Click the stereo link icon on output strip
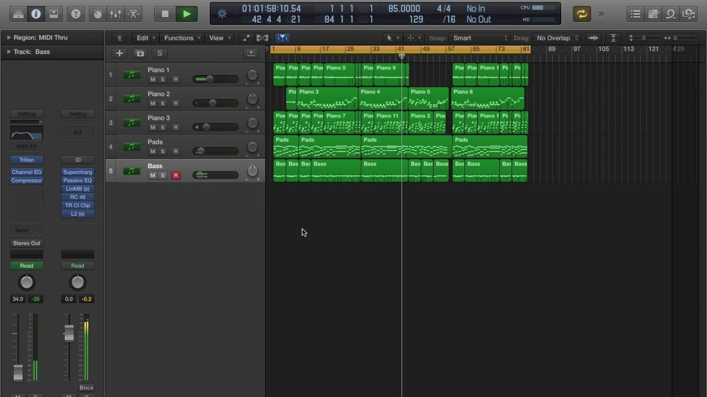The image size is (707, 397). [x=77, y=160]
